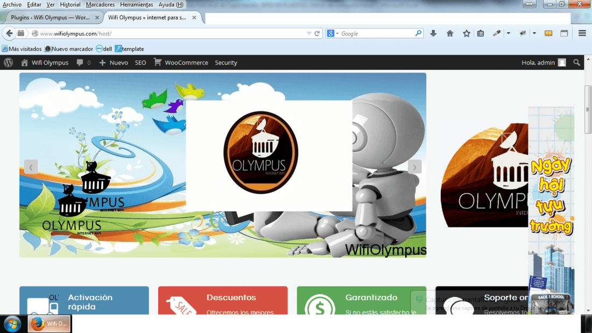Open the Marcadores menu

(x=100, y=4)
